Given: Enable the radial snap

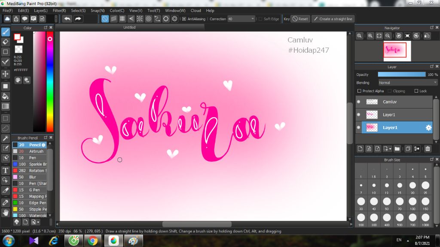Looking at the screenshot, I should pos(140,19).
